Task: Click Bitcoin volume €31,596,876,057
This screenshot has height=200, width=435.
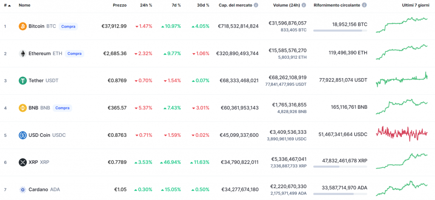Action: [288, 23]
